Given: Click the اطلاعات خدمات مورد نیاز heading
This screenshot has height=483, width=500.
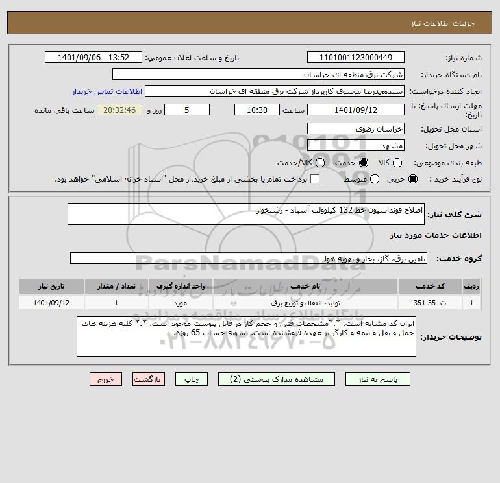Looking at the screenshot, I should coord(435,235).
